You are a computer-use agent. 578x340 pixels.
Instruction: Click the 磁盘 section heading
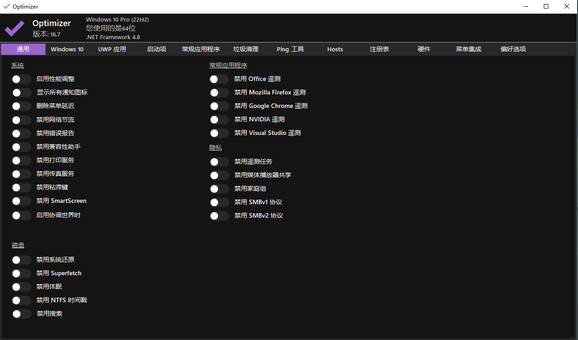pyautogui.click(x=18, y=245)
